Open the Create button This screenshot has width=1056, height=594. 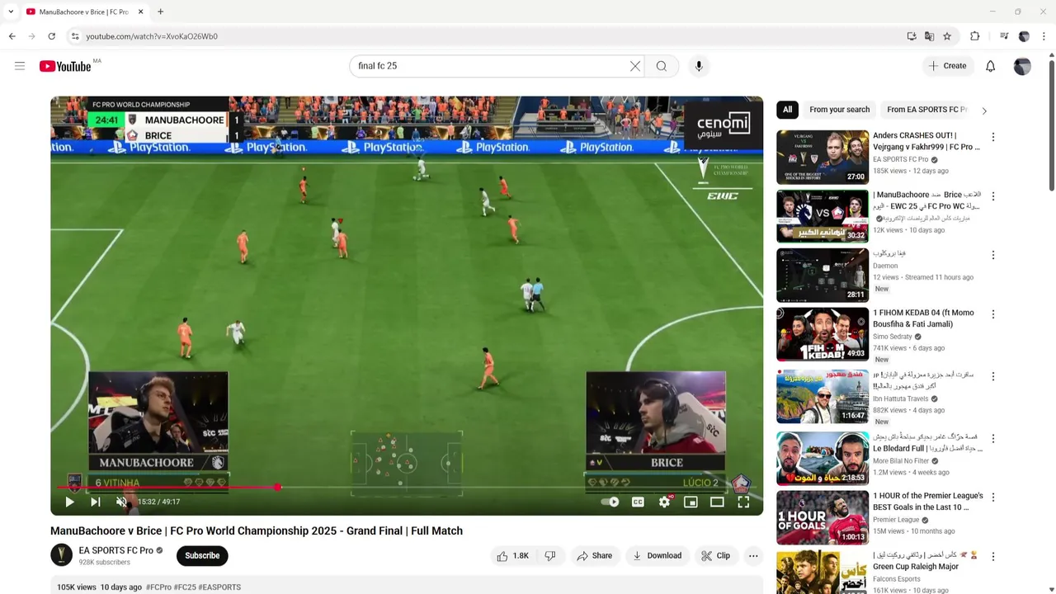(947, 66)
